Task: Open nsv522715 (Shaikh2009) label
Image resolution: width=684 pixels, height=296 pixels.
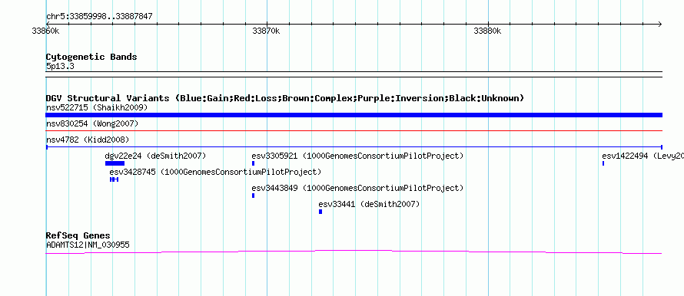Action: coord(97,107)
